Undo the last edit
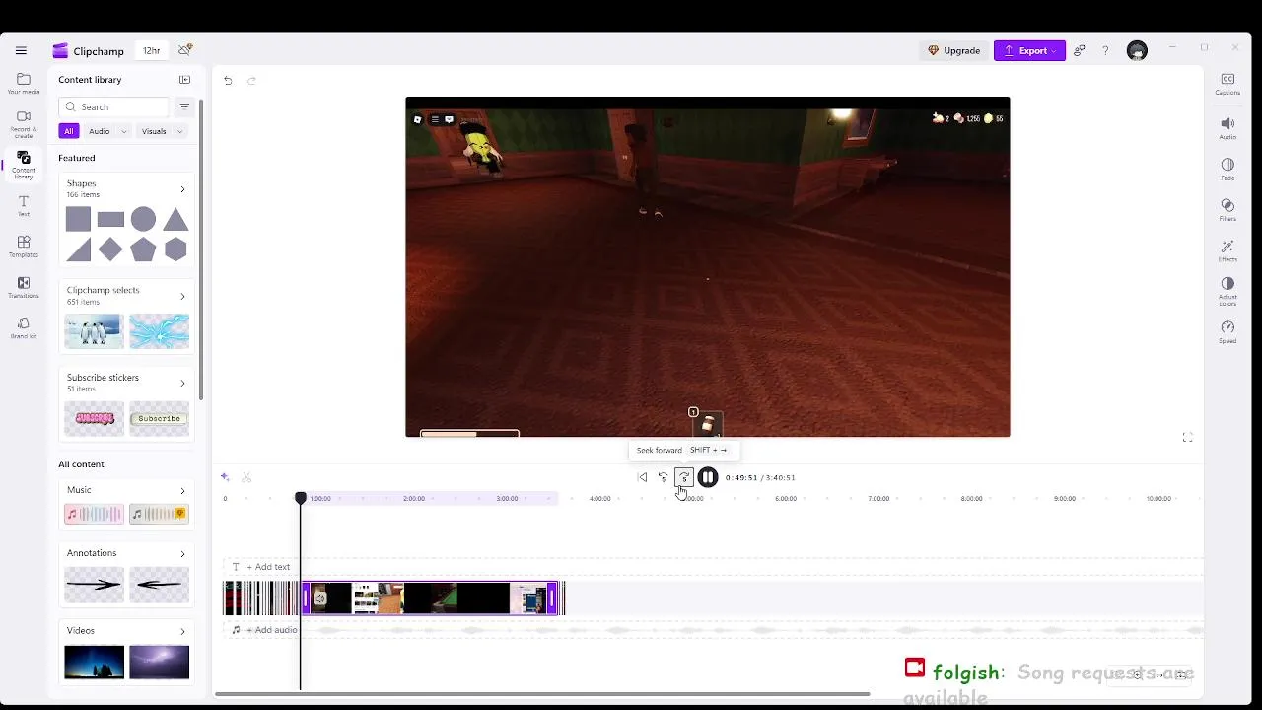The width and height of the screenshot is (1262, 710). click(x=228, y=81)
